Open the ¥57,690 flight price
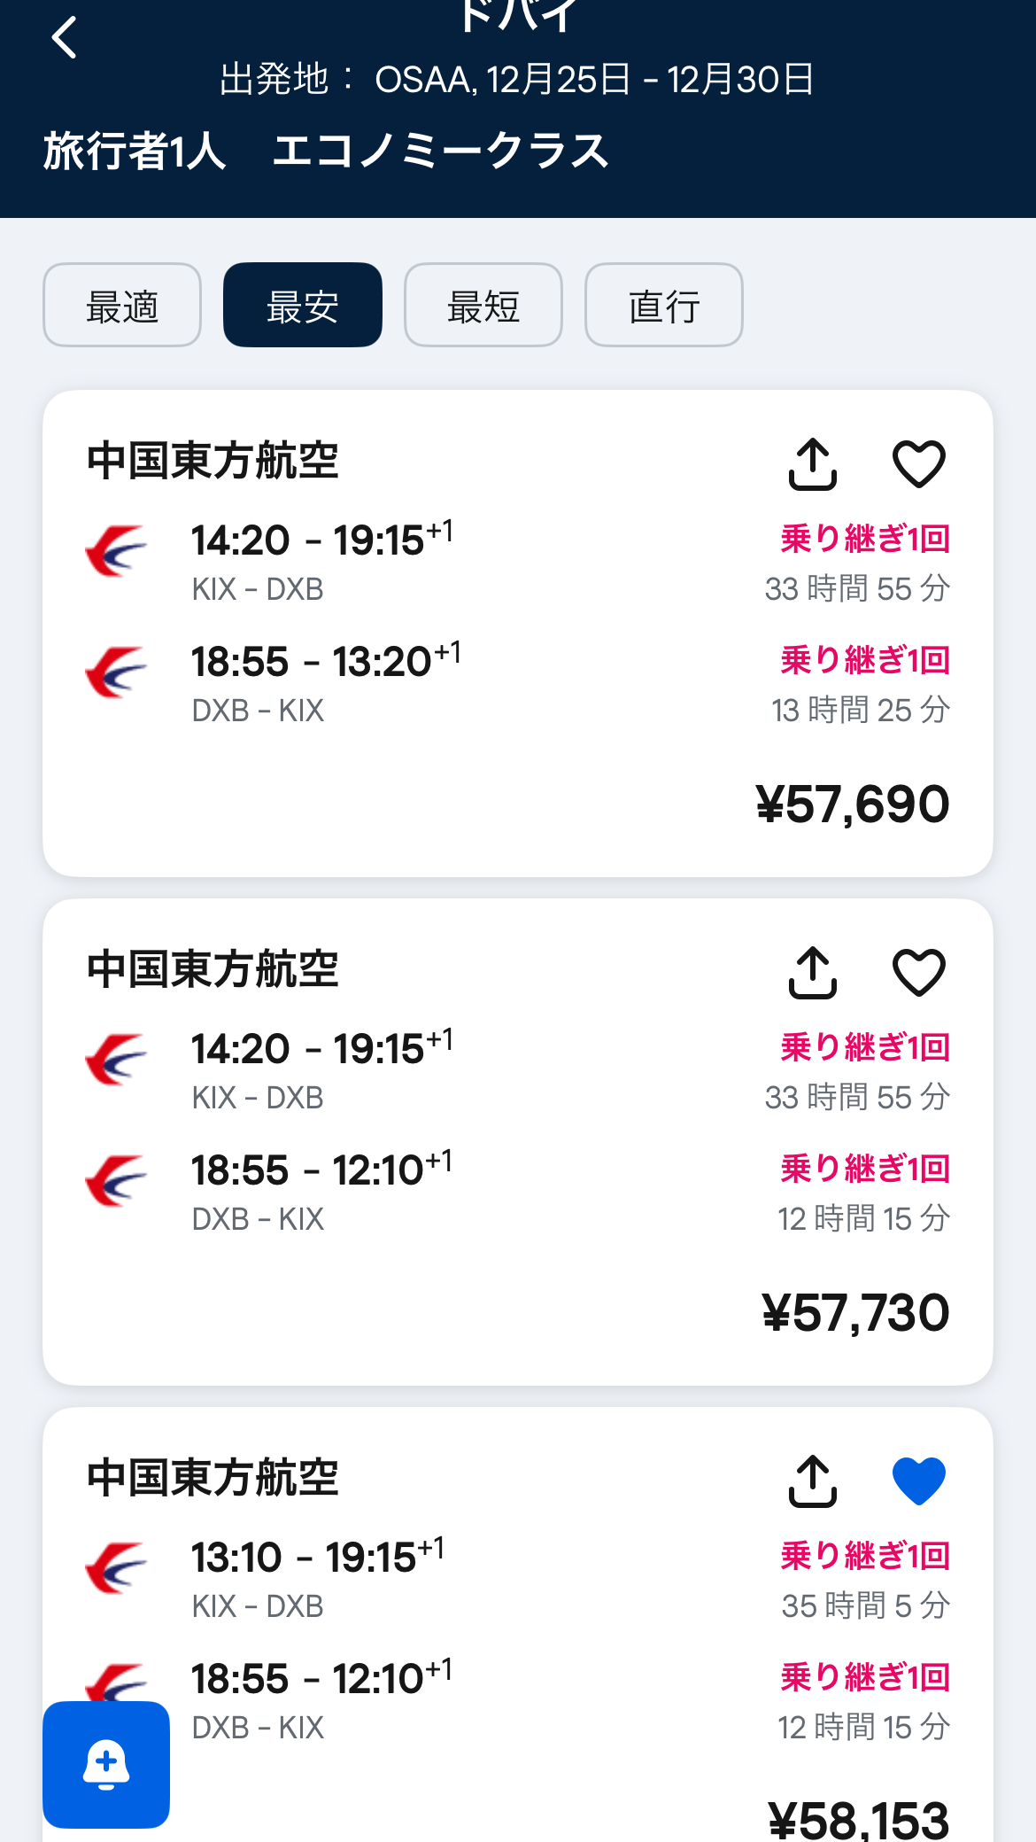This screenshot has width=1036, height=1842. (852, 804)
